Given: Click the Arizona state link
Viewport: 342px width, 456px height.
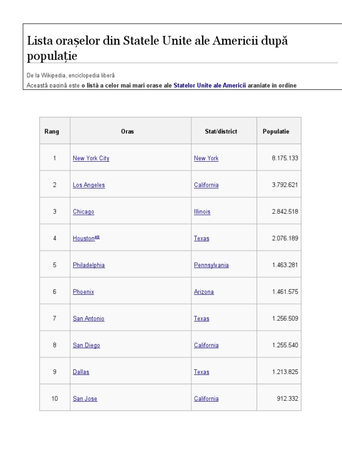Looking at the screenshot, I should tap(204, 292).
